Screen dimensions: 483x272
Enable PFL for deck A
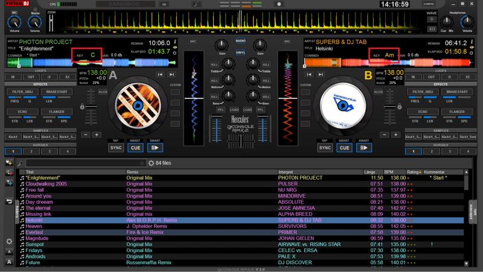tap(220, 110)
